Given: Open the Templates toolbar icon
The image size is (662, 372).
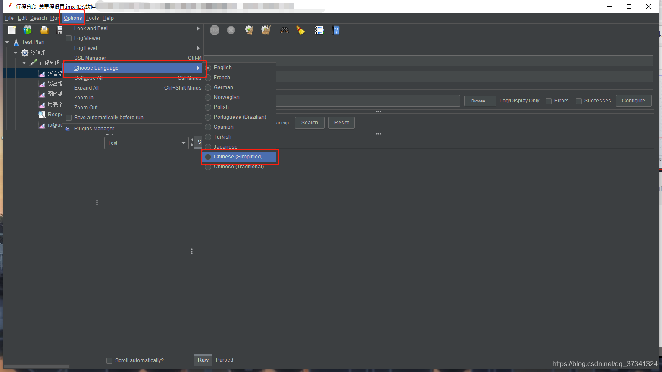Looking at the screenshot, I should click(x=28, y=30).
